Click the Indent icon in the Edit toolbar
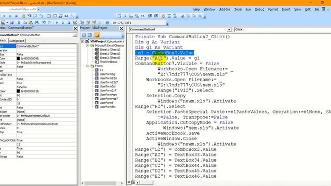Viewport: 331px width, 186px height. point(150,16)
